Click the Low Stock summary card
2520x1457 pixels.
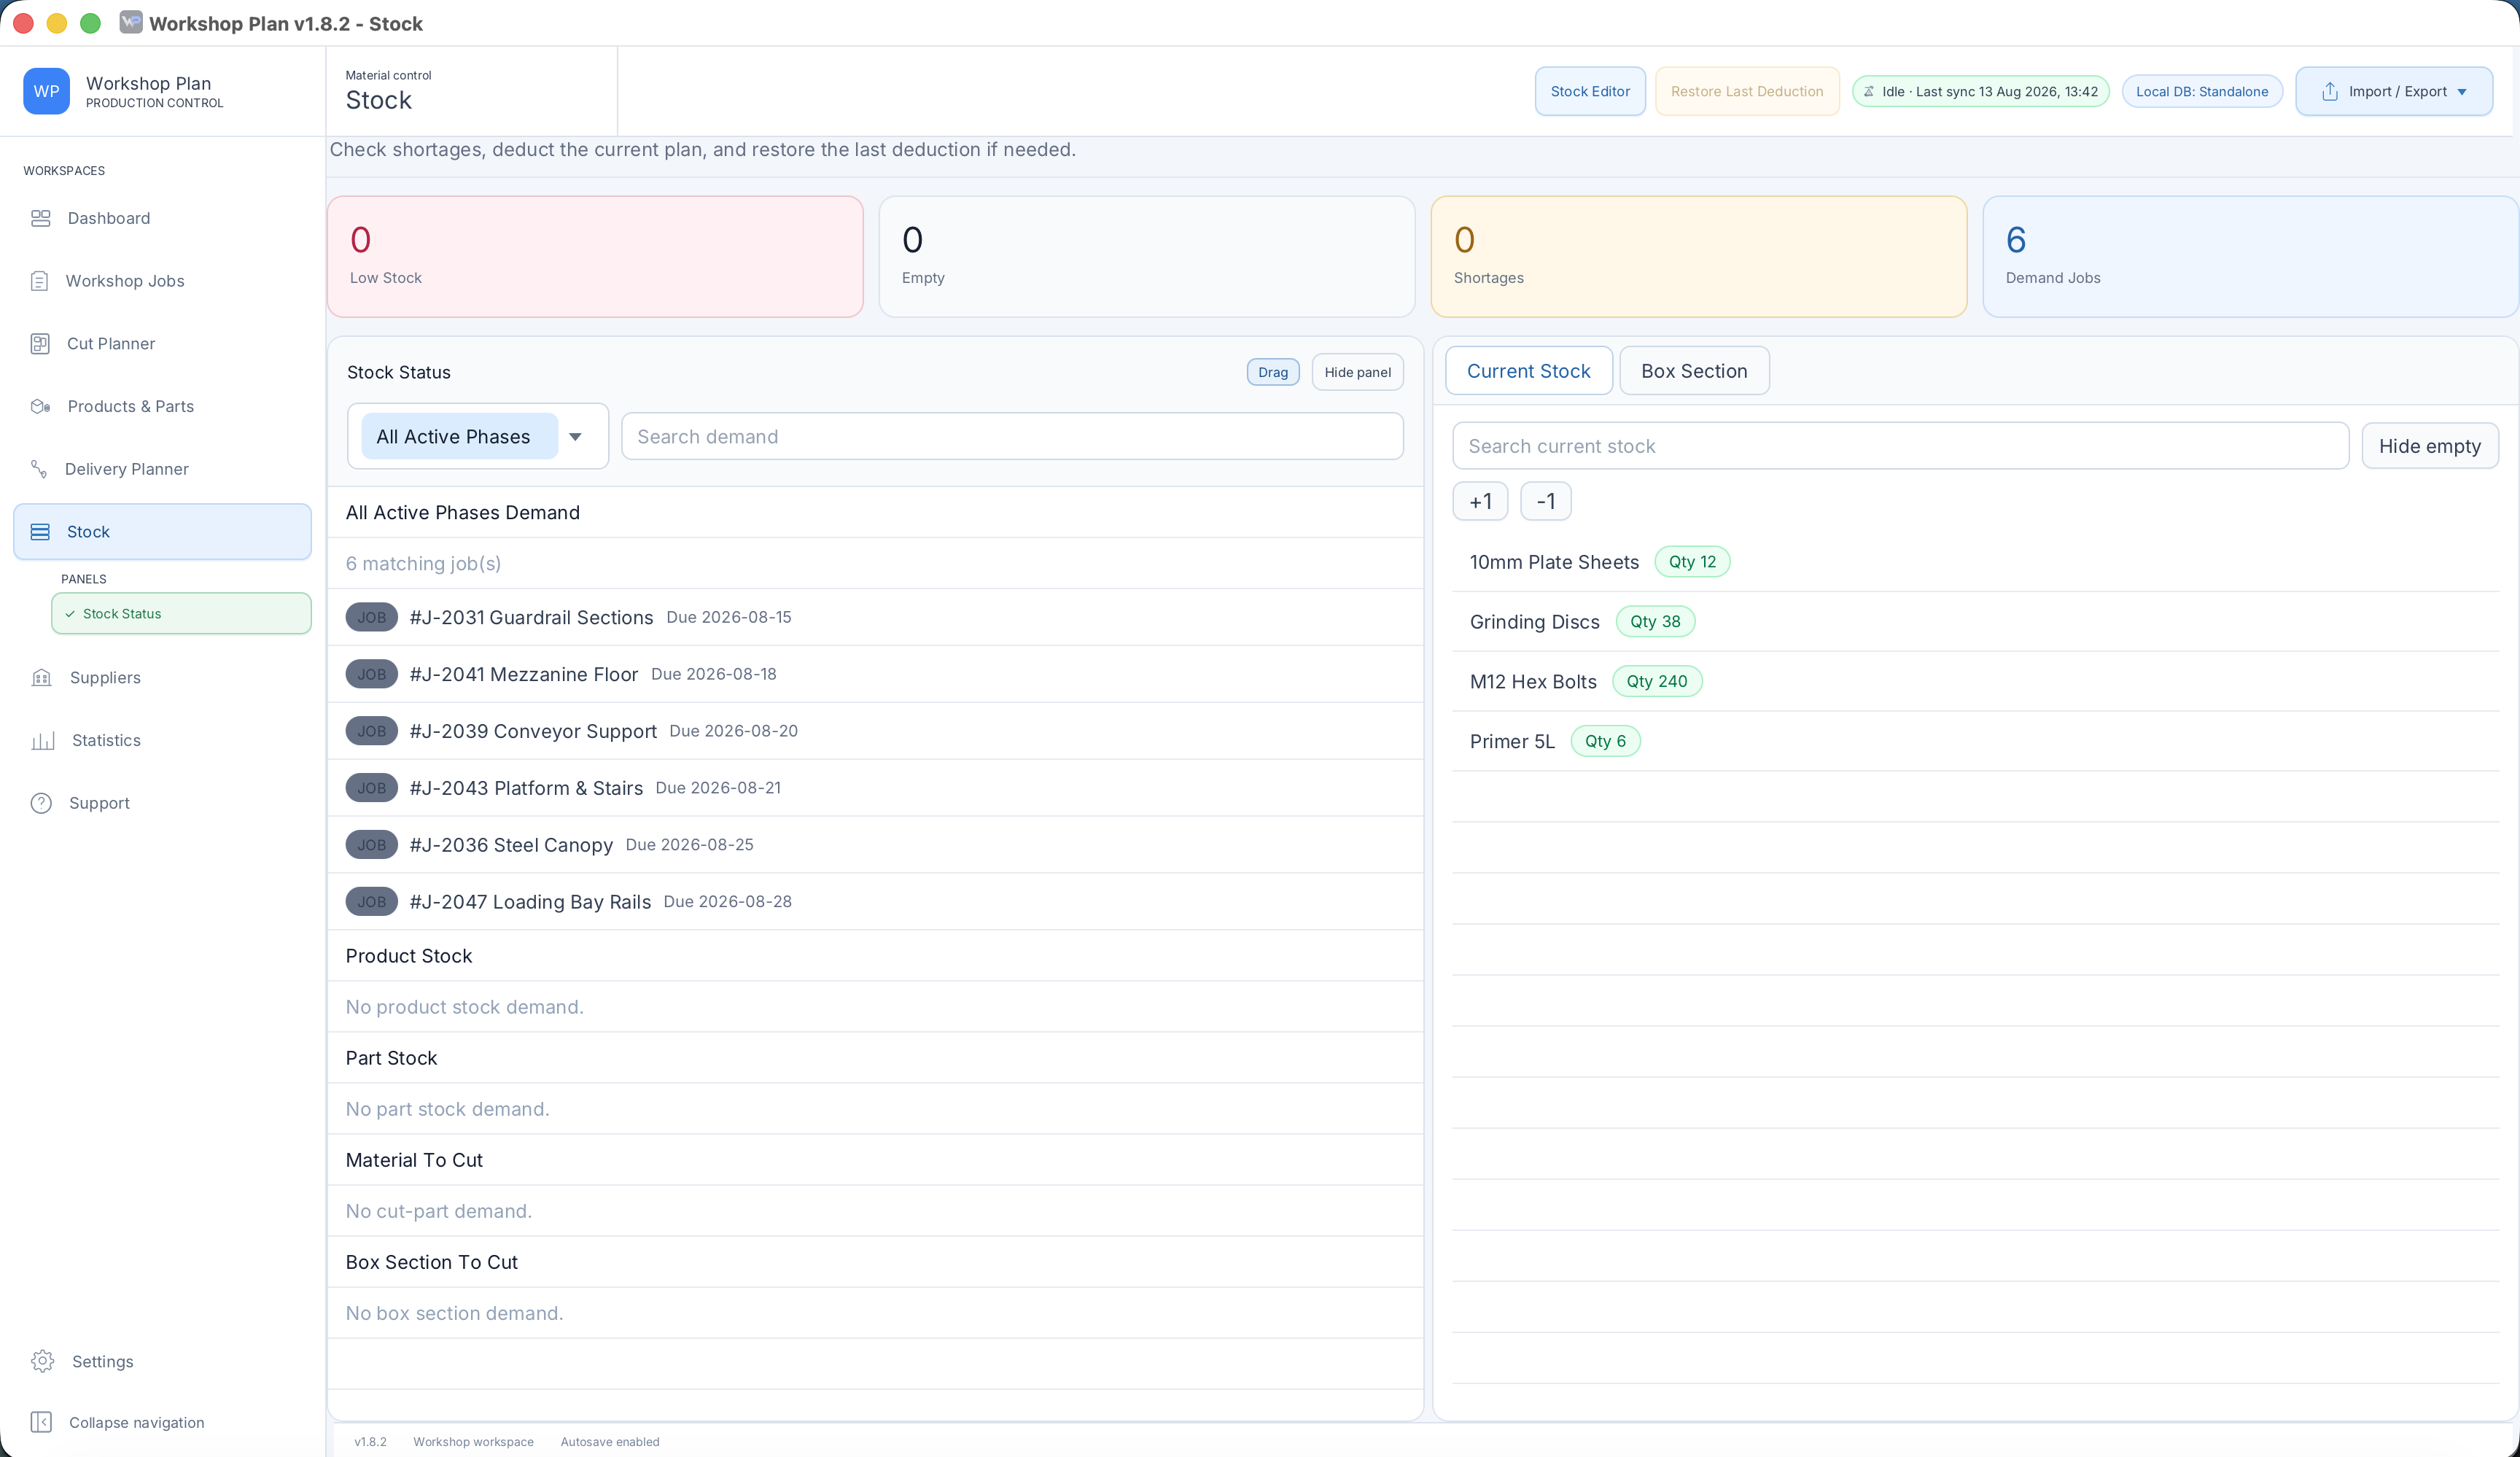pyautogui.click(x=595, y=257)
